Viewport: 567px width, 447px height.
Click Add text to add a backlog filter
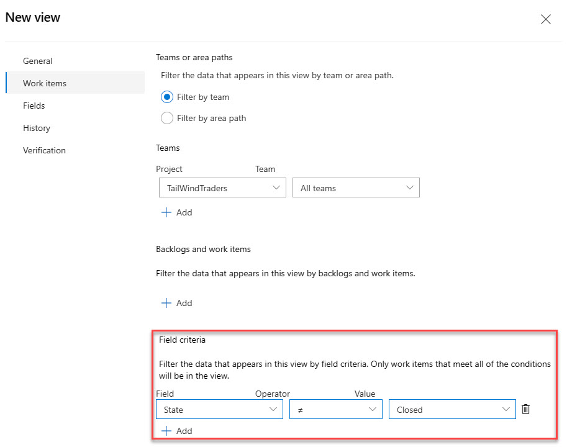pos(184,303)
